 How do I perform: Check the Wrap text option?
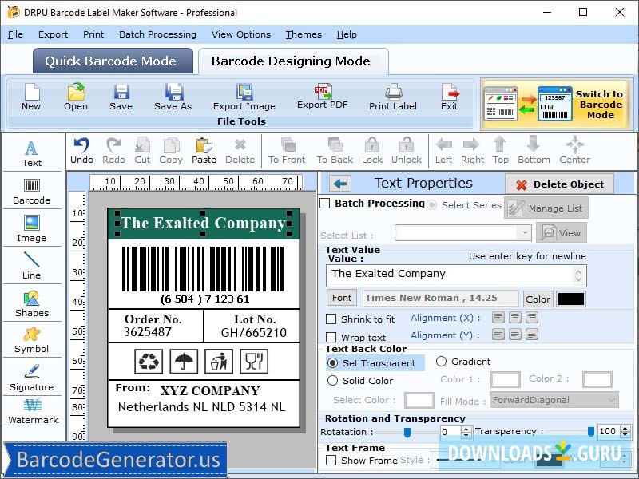pos(331,337)
